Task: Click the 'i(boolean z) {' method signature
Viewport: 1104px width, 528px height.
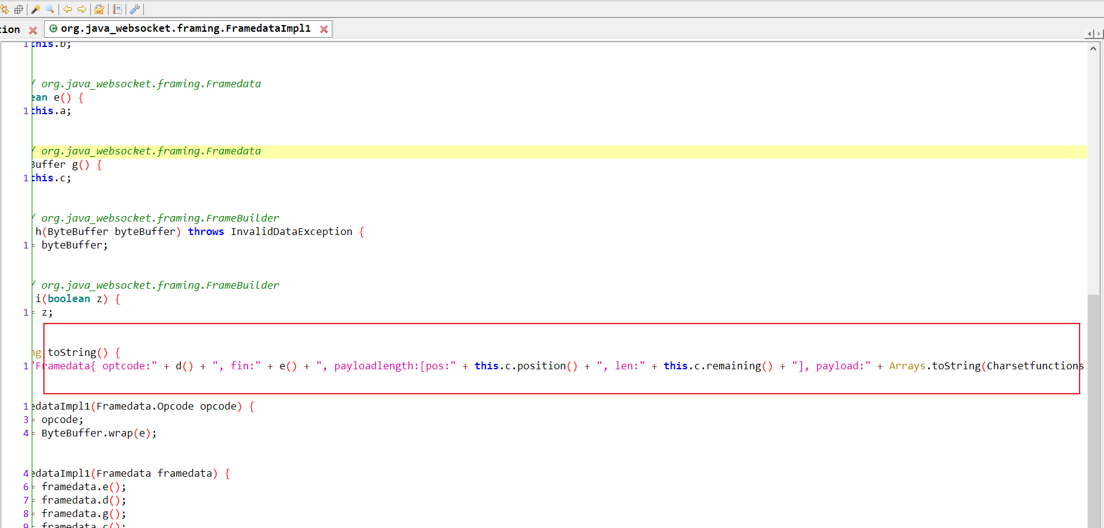Action: pyautogui.click(x=77, y=298)
